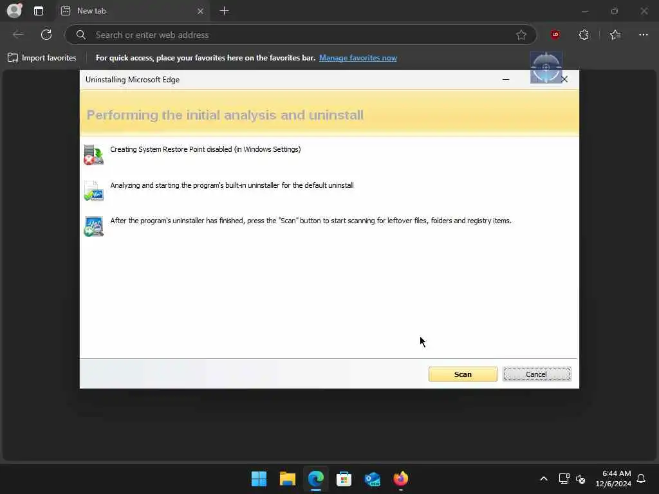Go back in Edge browser
The width and height of the screenshot is (659, 494).
pos(18,35)
